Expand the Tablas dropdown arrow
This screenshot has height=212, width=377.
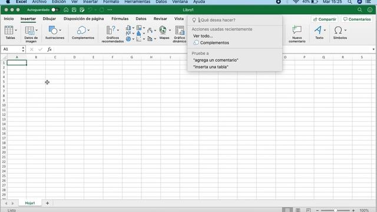tap(16, 30)
